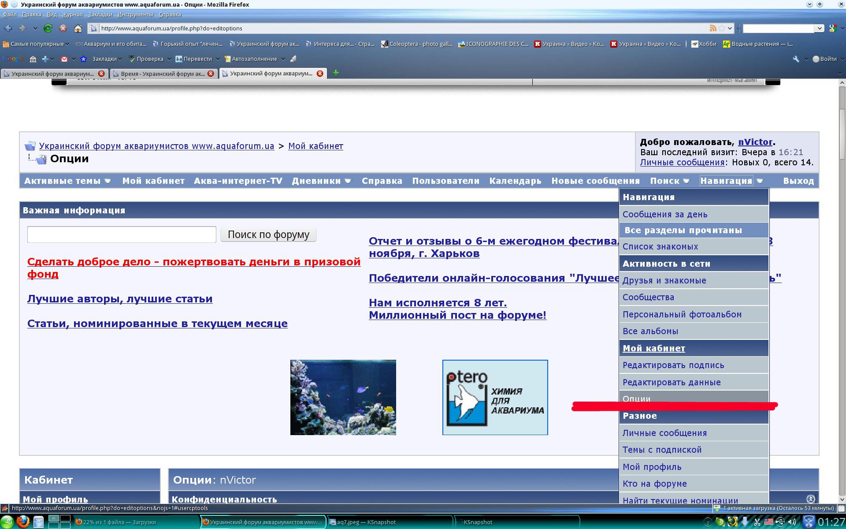Select 'Все разделы прочитаны' in navigation menu
The height and width of the screenshot is (529, 846).
pyautogui.click(x=683, y=230)
